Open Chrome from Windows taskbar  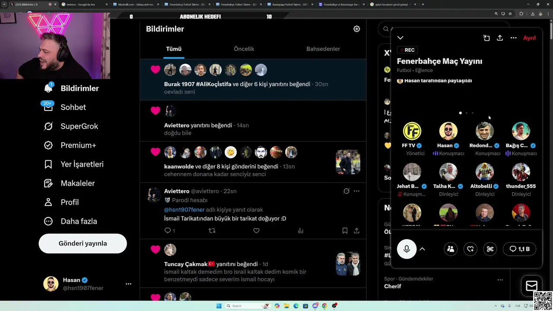(x=324, y=306)
